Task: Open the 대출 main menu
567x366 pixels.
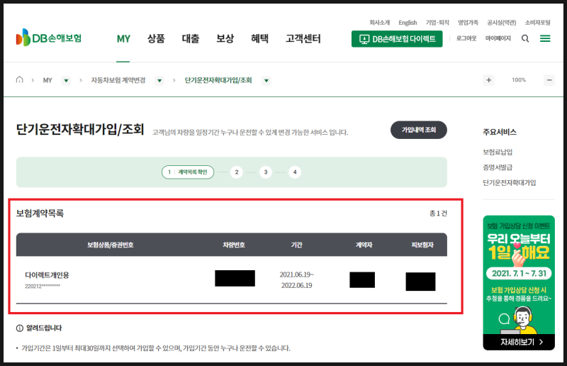Action: pyautogui.click(x=191, y=39)
